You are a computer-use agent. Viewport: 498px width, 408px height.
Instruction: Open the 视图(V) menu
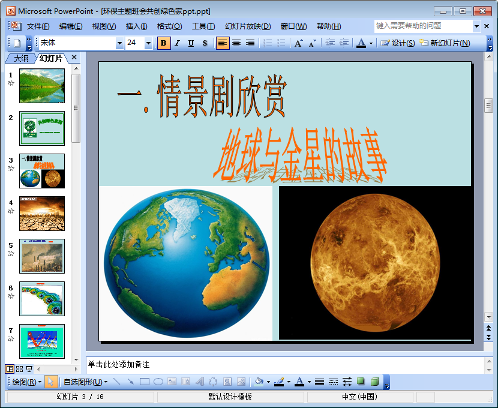[104, 26]
